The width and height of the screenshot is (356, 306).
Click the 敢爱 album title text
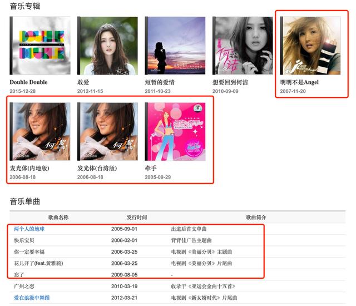click(x=83, y=82)
